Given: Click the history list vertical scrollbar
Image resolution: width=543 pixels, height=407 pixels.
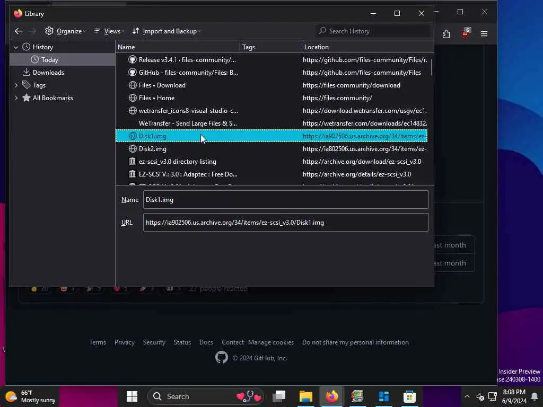Looking at the screenshot, I should pos(432,67).
